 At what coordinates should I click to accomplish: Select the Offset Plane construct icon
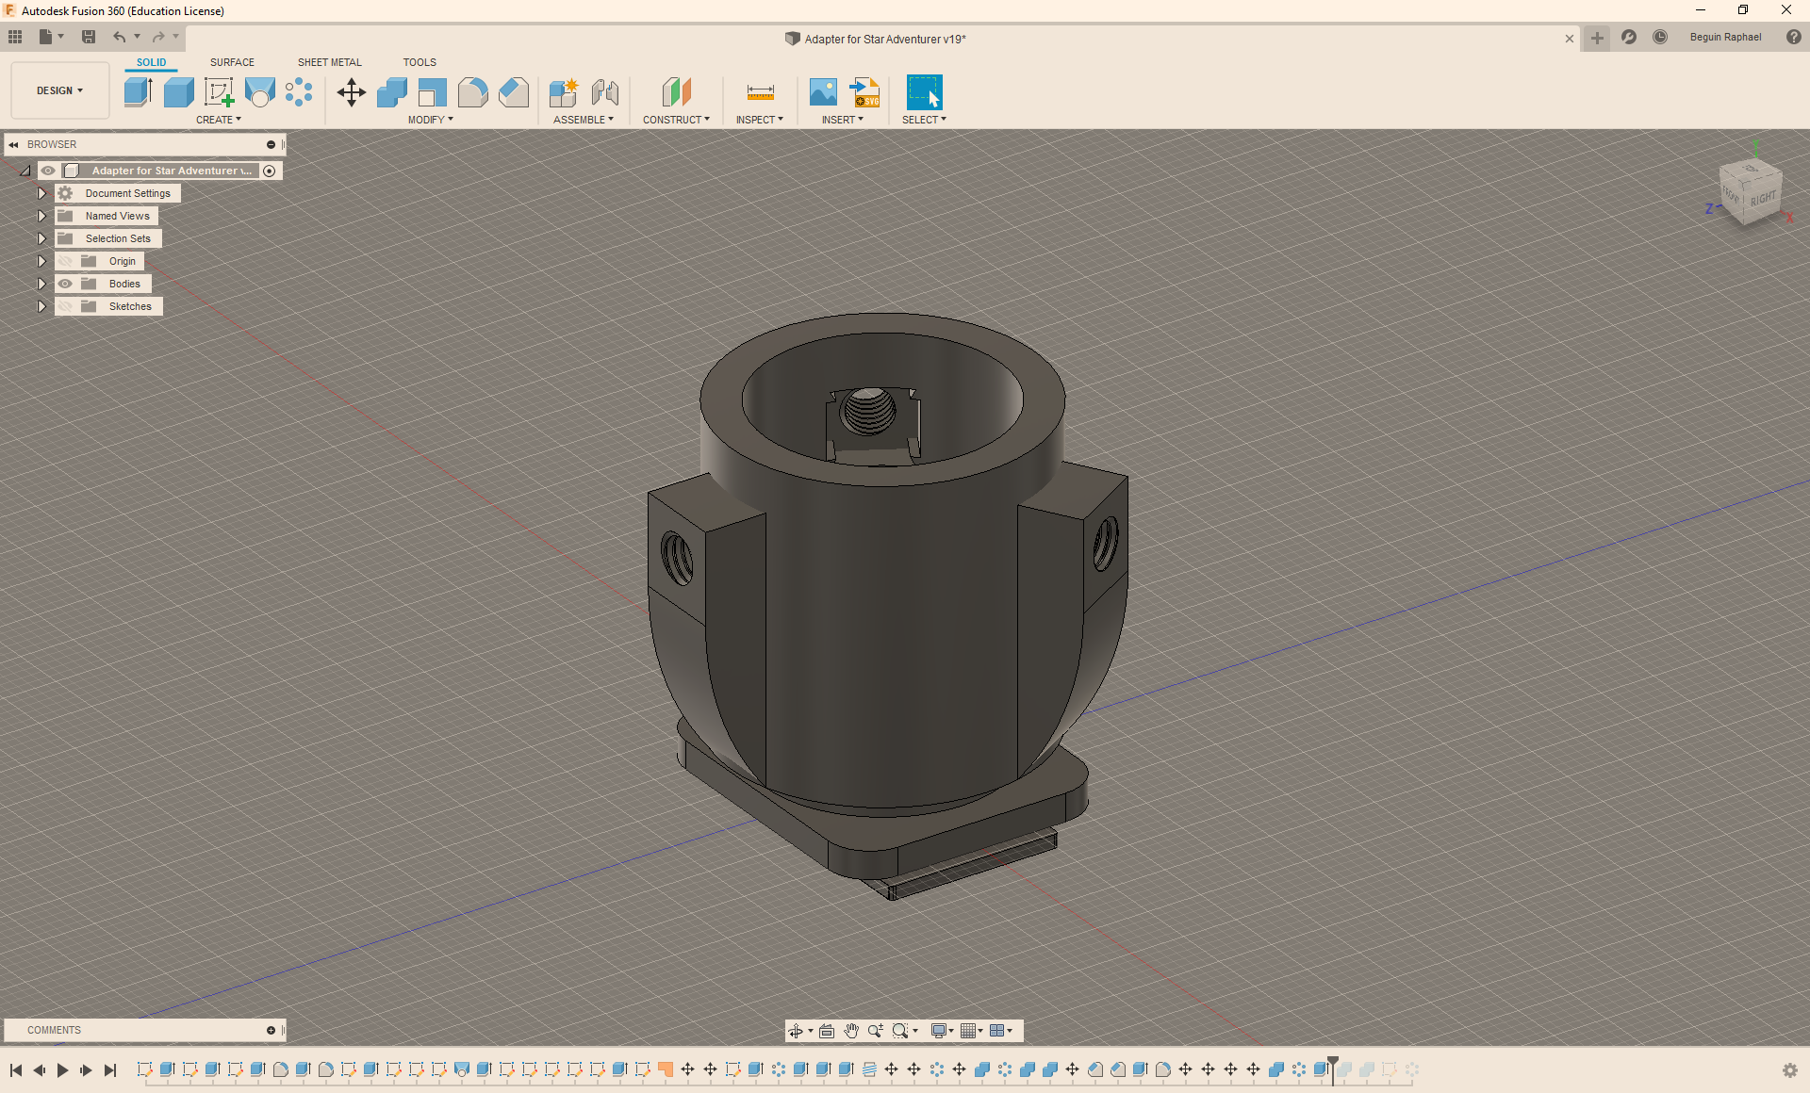point(676,92)
